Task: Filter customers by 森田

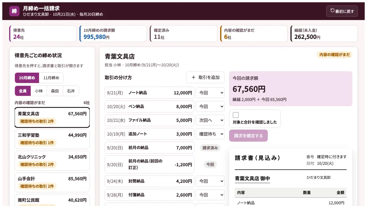Action: [55, 91]
